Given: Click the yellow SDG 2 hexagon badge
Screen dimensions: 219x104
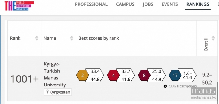Looking at the screenshot, I should point(83,75).
